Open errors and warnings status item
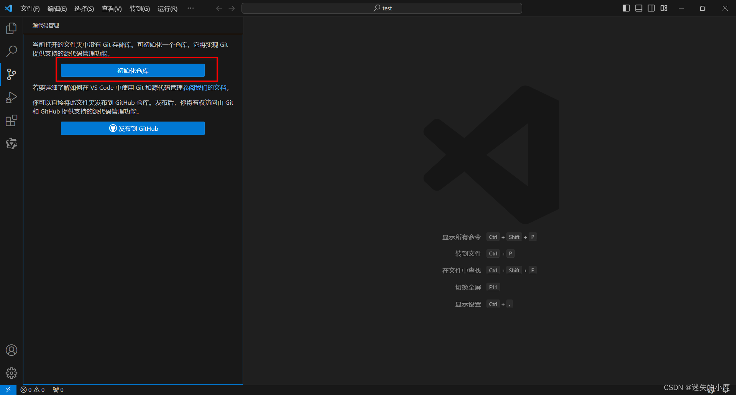Viewport: 736px width, 395px height. pyautogui.click(x=33, y=390)
